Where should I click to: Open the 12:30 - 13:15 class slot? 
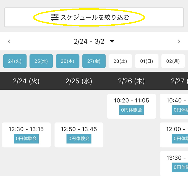pyautogui.click(x=26, y=129)
